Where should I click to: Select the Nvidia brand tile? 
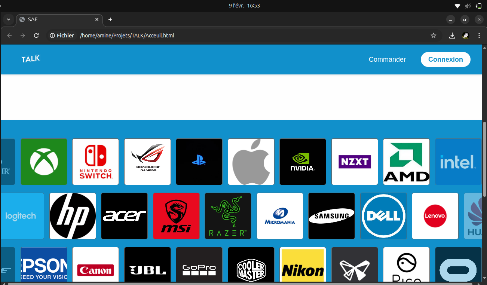tap(303, 162)
